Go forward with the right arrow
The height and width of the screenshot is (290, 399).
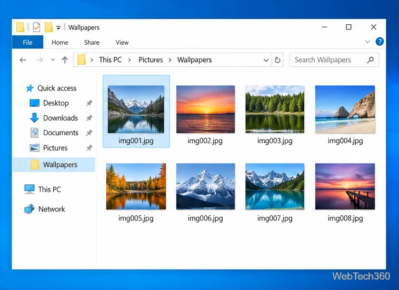pyautogui.click(x=39, y=60)
